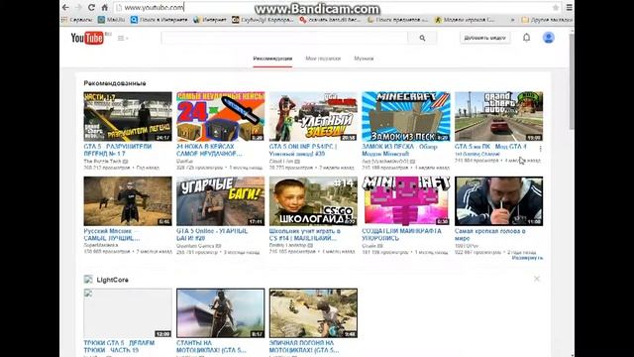Select the Рекомендации tab

[272, 59]
